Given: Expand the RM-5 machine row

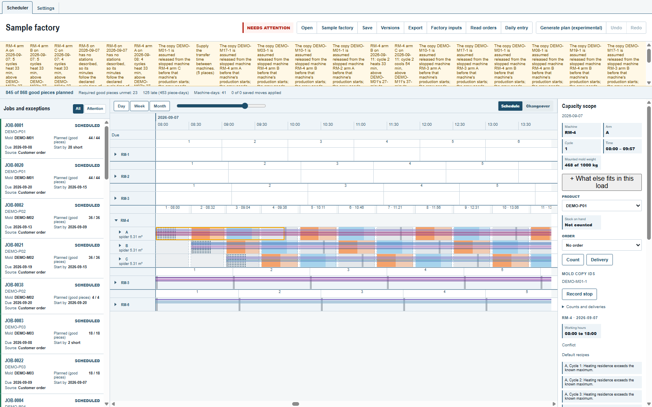Looking at the screenshot, I should [116, 283].
